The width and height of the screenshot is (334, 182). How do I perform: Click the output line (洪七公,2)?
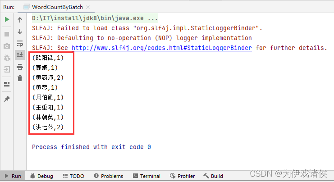(x=48, y=127)
